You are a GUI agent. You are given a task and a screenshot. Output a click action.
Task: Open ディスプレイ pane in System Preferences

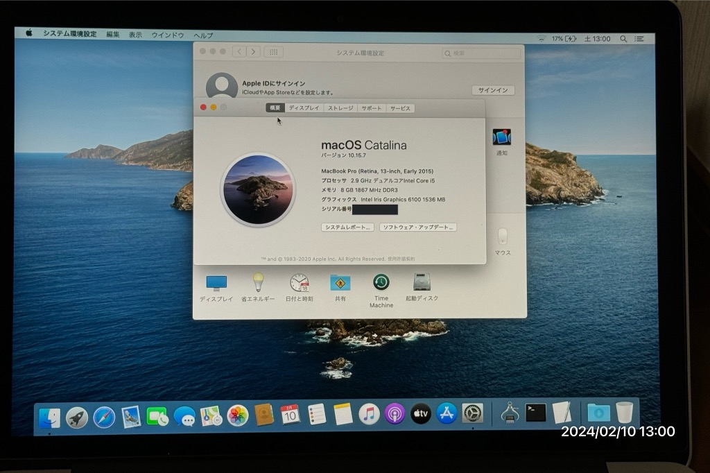216,288
